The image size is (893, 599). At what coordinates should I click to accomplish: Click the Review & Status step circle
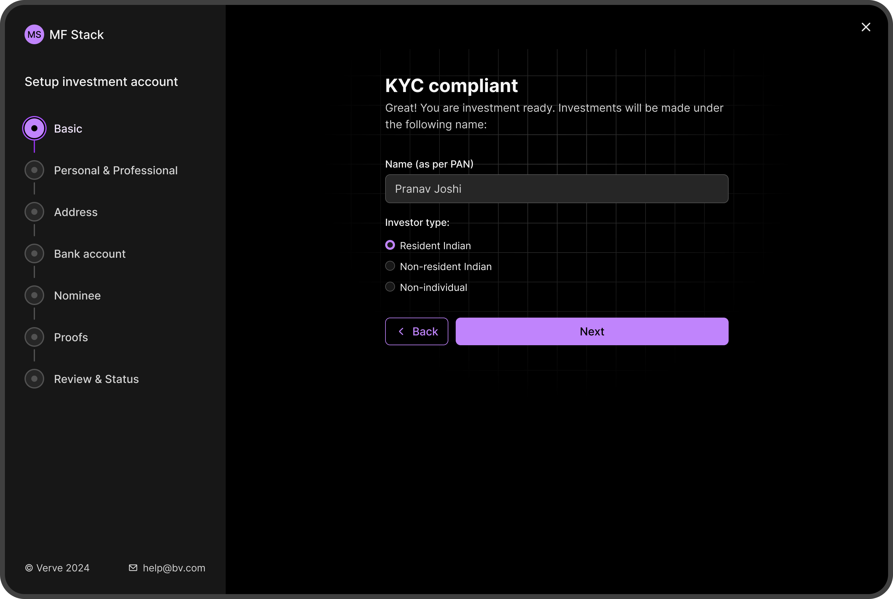[34, 379]
